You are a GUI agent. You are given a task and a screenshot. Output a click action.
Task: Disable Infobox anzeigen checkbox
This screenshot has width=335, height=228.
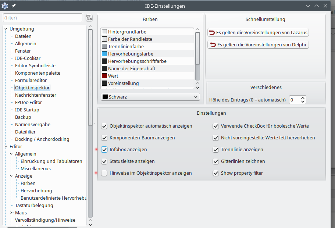(104, 150)
